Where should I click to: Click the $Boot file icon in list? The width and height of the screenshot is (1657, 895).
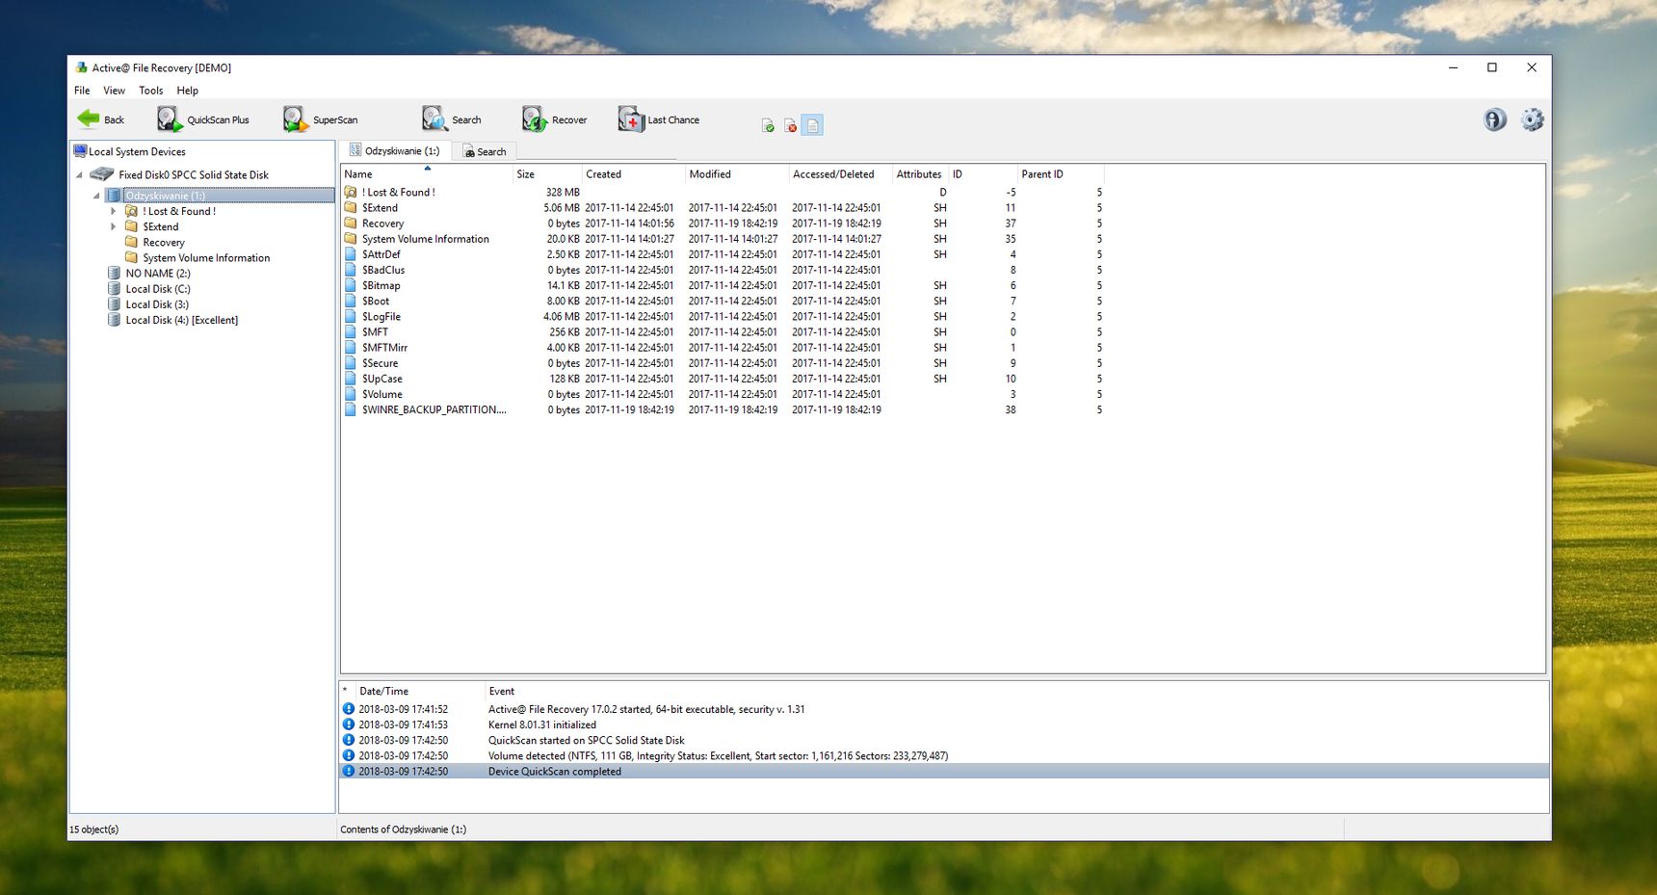(352, 301)
